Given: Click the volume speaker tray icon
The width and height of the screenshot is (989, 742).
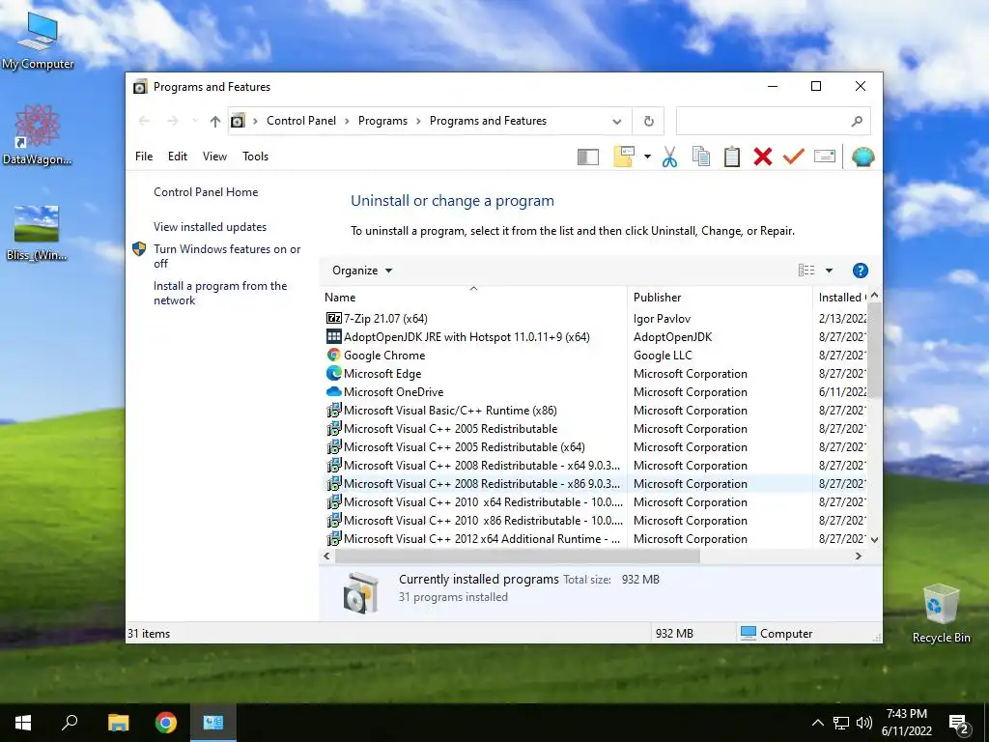Looking at the screenshot, I should [x=864, y=723].
